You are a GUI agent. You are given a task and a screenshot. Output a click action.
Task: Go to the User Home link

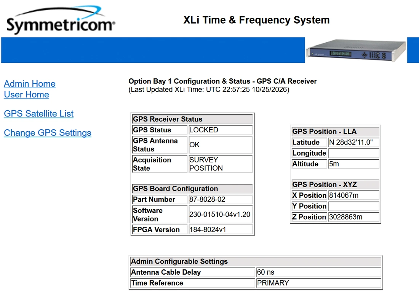(x=26, y=94)
